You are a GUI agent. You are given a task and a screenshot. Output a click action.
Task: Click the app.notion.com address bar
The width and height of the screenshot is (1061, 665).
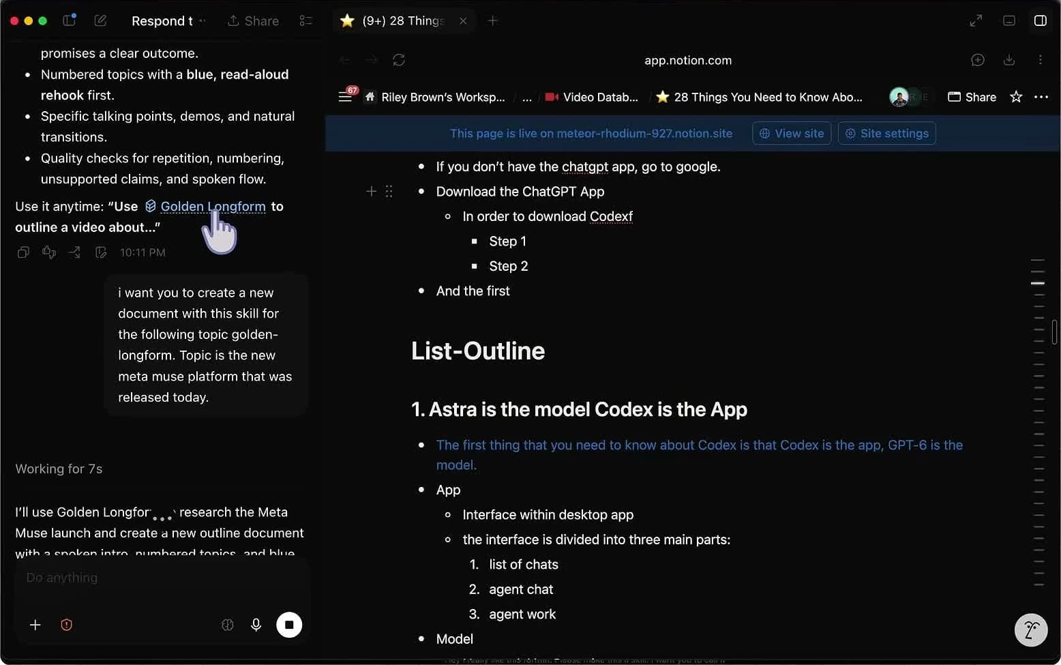[x=688, y=60]
